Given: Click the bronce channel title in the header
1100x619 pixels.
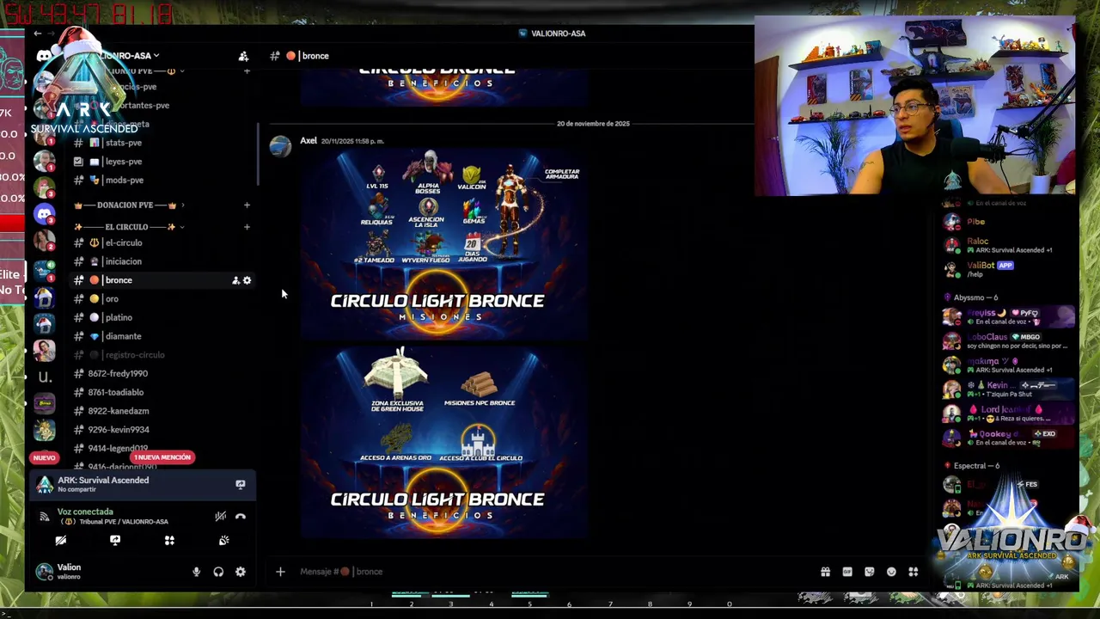Looking at the screenshot, I should coord(315,56).
